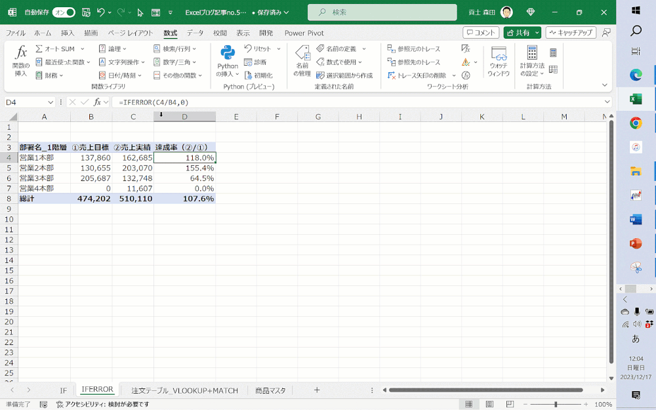Viewport: 656px width, 410px height.
Task: Expand the 論理 functions dropdown
Action: coord(125,49)
